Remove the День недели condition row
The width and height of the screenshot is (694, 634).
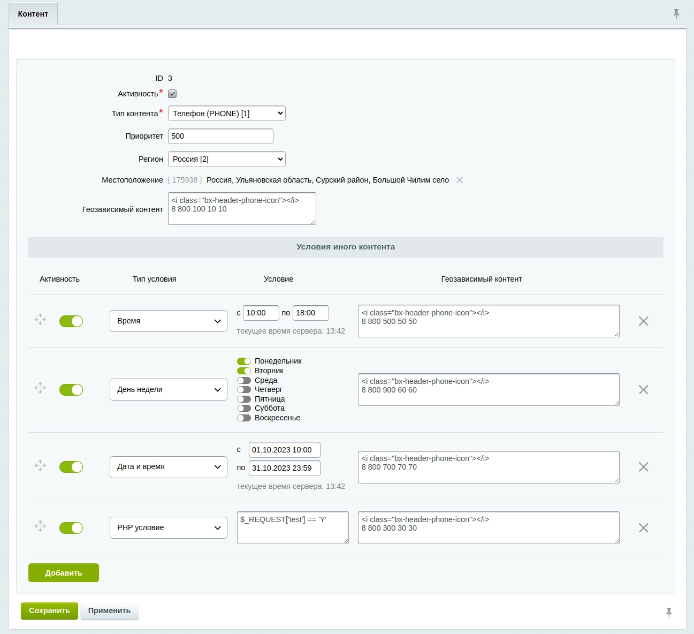point(643,390)
